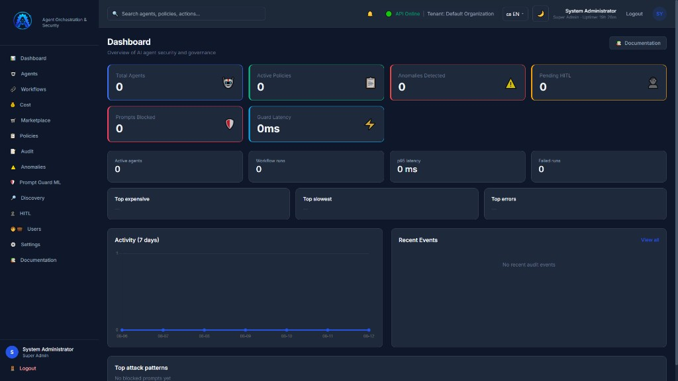Click the Prompt Guard ML shield icon

tap(13, 183)
